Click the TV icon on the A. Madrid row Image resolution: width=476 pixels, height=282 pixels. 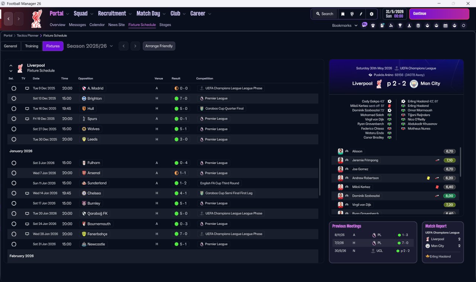(27, 88)
